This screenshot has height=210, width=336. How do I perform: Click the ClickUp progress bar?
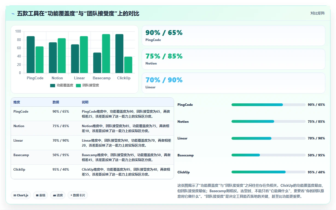point(268,172)
